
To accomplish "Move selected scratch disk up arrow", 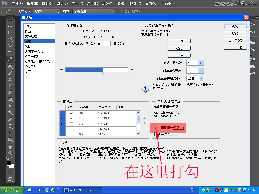I will point(144,118).
